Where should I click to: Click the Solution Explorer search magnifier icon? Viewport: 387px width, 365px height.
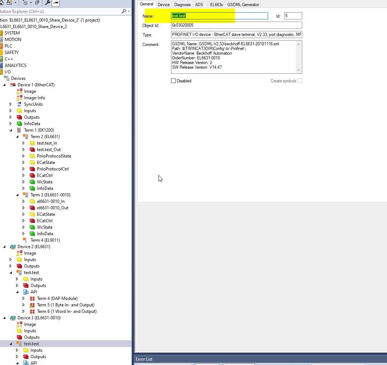coord(124,12)
